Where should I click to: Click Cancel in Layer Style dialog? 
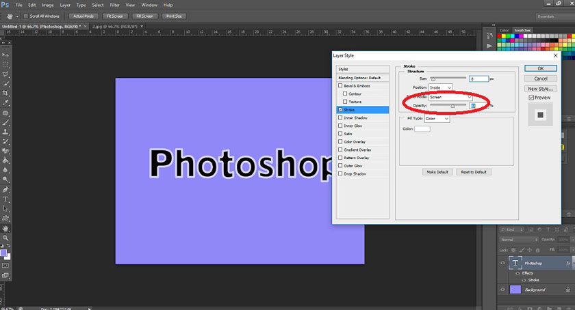pos(541,79)
